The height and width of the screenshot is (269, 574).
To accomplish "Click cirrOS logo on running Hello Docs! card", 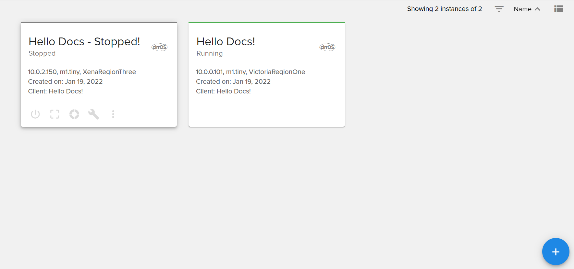I will [327, 47].
